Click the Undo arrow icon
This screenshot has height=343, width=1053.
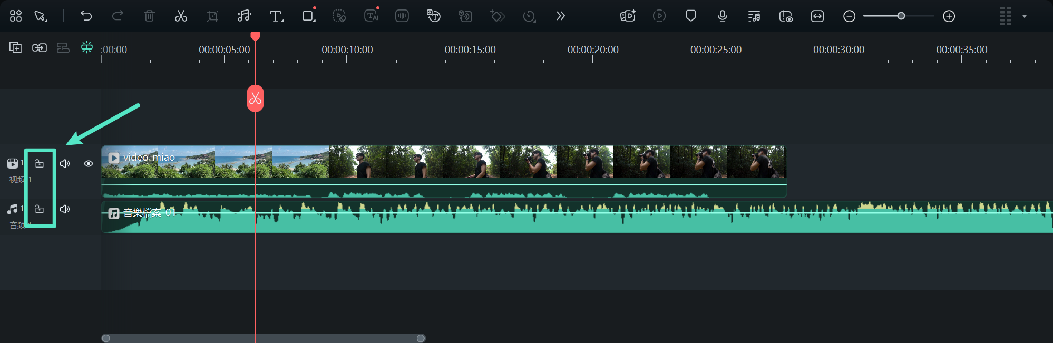tap(86, 16)
